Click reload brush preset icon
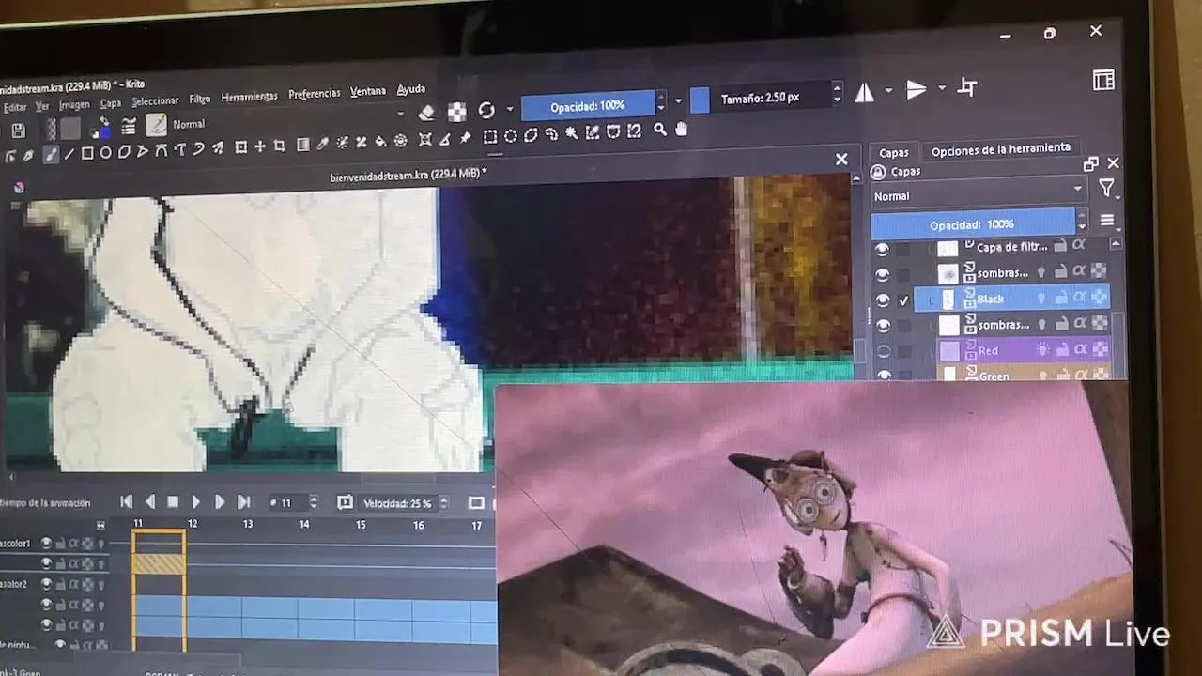The image size is (1202, 676). [x=486, y=110]
